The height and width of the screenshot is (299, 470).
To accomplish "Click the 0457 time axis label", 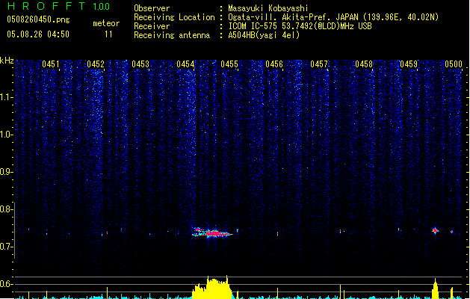I will click(319, 64).
